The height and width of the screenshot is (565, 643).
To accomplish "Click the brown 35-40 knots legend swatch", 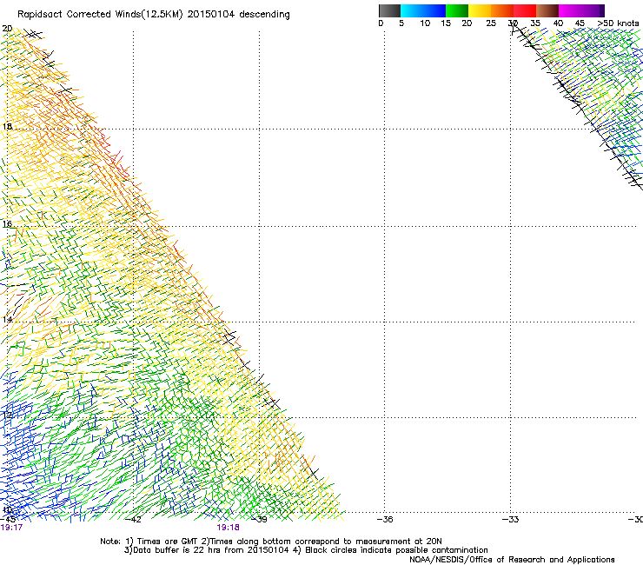I will 547,10.
